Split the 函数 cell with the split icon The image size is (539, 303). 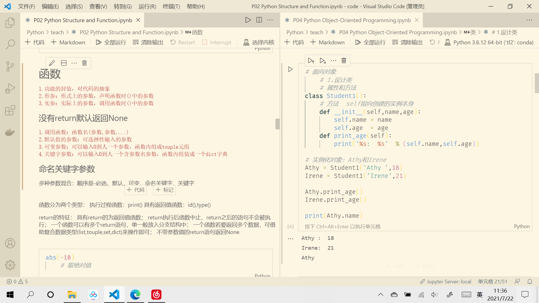click(64, 63)
